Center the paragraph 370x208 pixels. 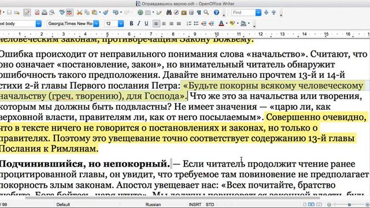point(164,24)
